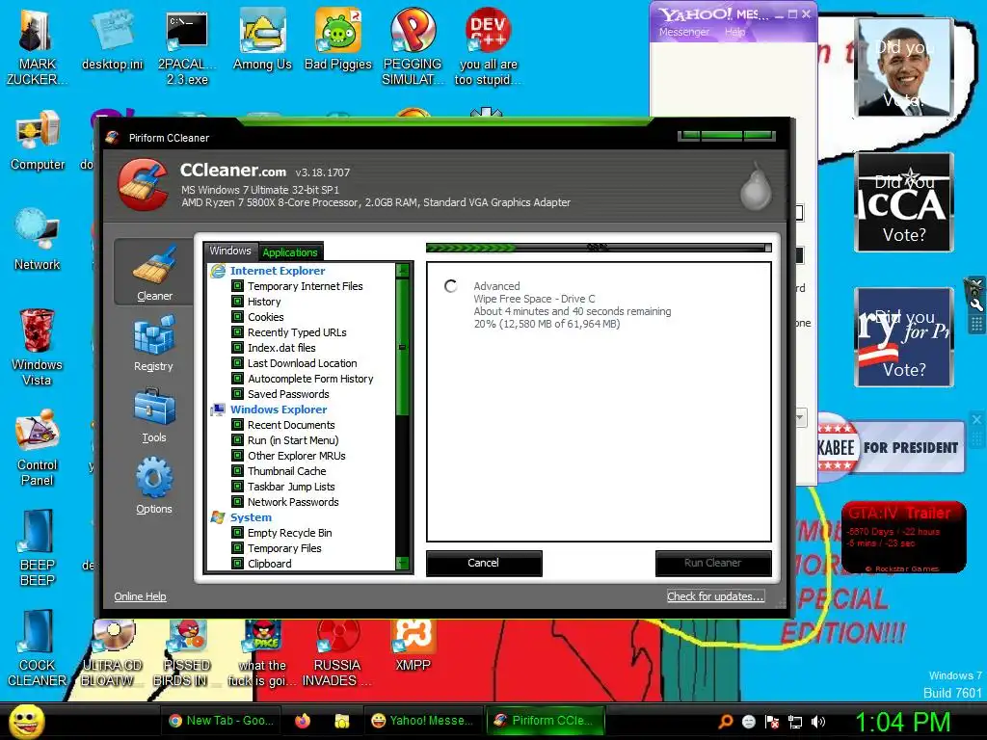The image size is (987, 740).
Task: Open Help menu in Yahoo Messenger
Action: [734, 32]
